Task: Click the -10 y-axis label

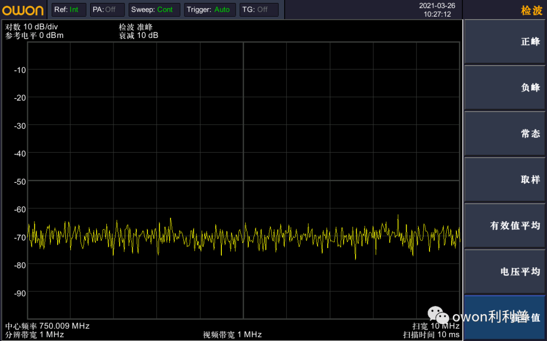Action: [x=20, y=70]
